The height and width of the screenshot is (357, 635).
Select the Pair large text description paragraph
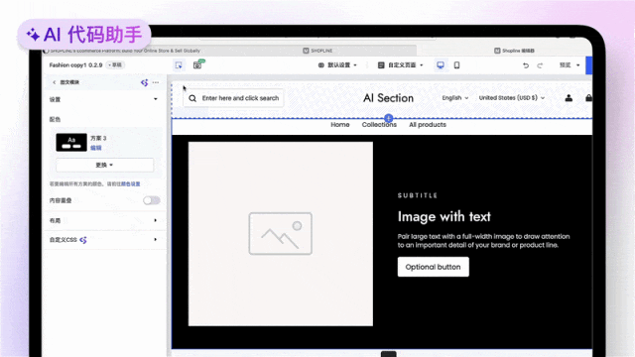click(x=483, y=241)
